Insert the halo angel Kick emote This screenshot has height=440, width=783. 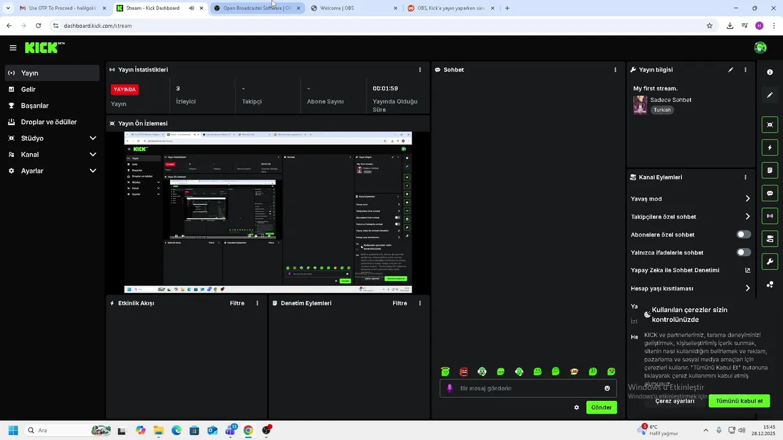(x=445, y=372)
